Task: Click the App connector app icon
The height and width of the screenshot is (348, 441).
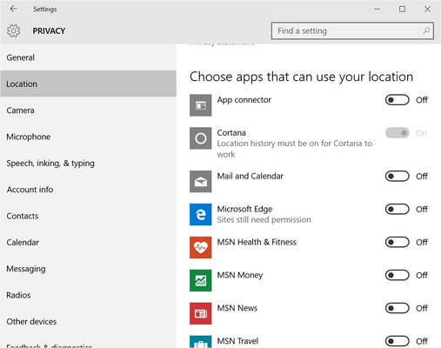Action: (x=201, y=105)
